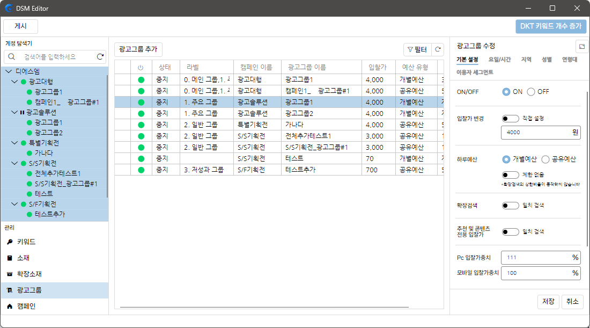Toggle the 직접 설정 bid switch
Screen dimensions: 590x328
[510, 119]
